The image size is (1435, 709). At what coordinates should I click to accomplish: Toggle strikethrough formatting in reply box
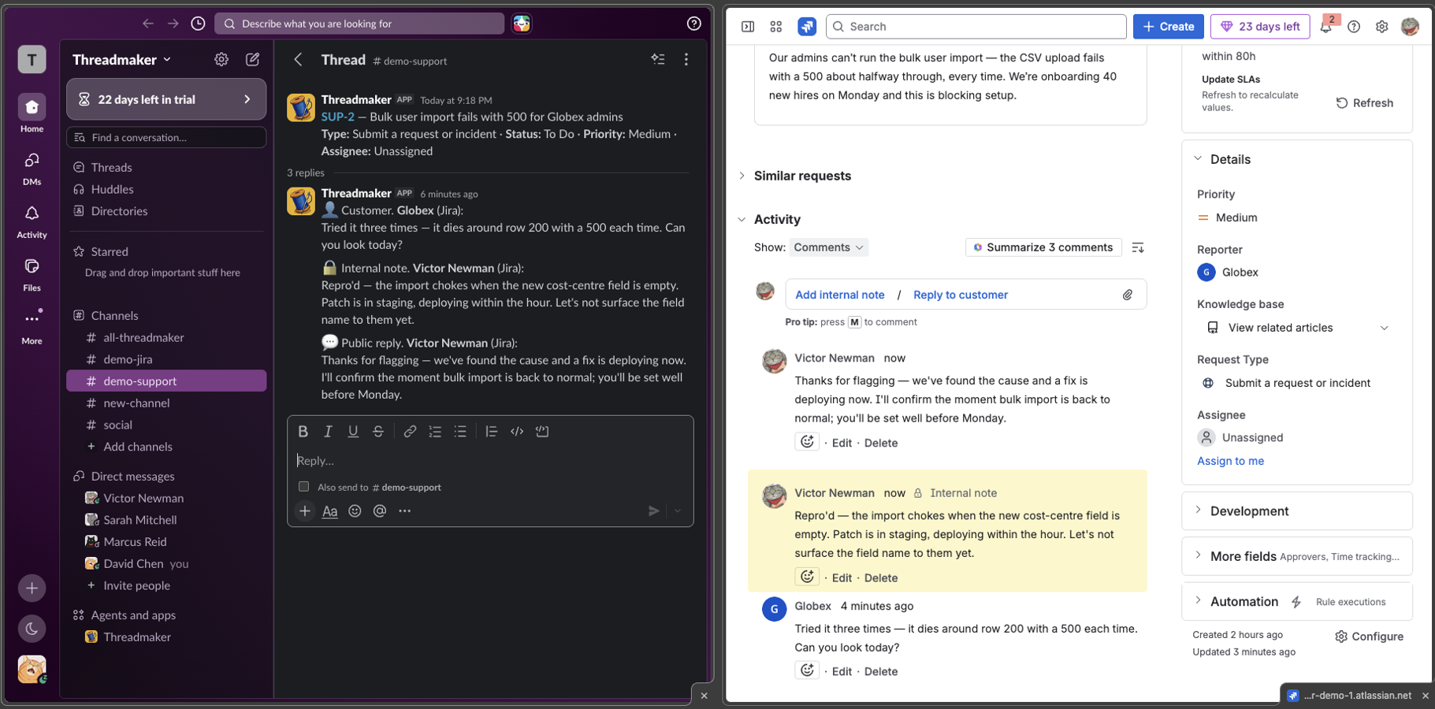pyautogui.click(x=378, y=432)
